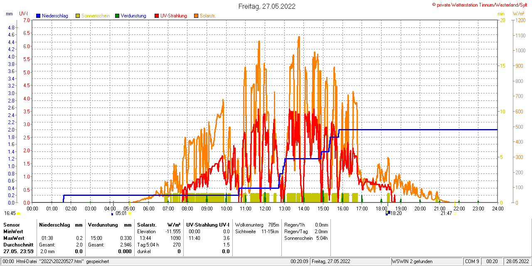Click the Durchschnitt row label
Screen dimensions: 532x266
18,245
